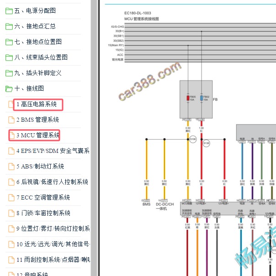The height and width of the screenshot is (276, 276).
Task: Open document 9 位置灯/雾灯/转向灯
Action: 53,228
